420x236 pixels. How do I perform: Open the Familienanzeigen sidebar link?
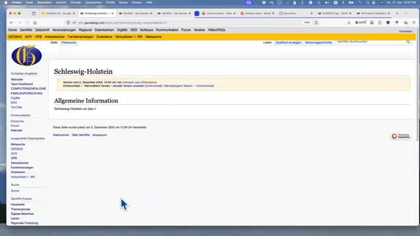point(22,168)
